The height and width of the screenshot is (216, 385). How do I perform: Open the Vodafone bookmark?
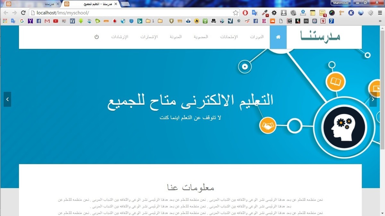coord(115,21)
